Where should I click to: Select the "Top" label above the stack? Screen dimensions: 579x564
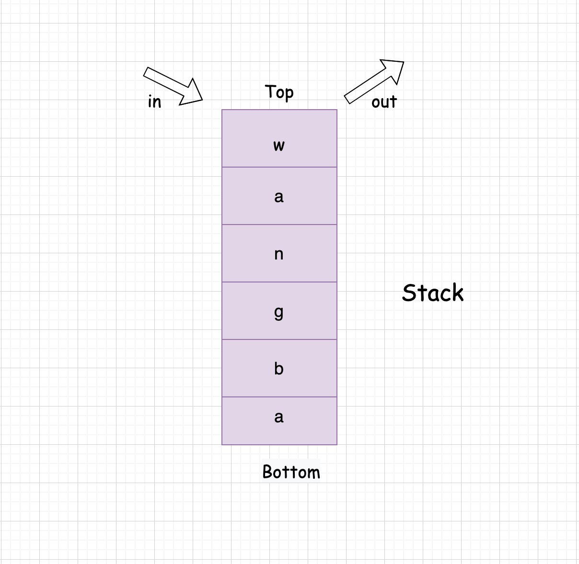coord(279,92)
